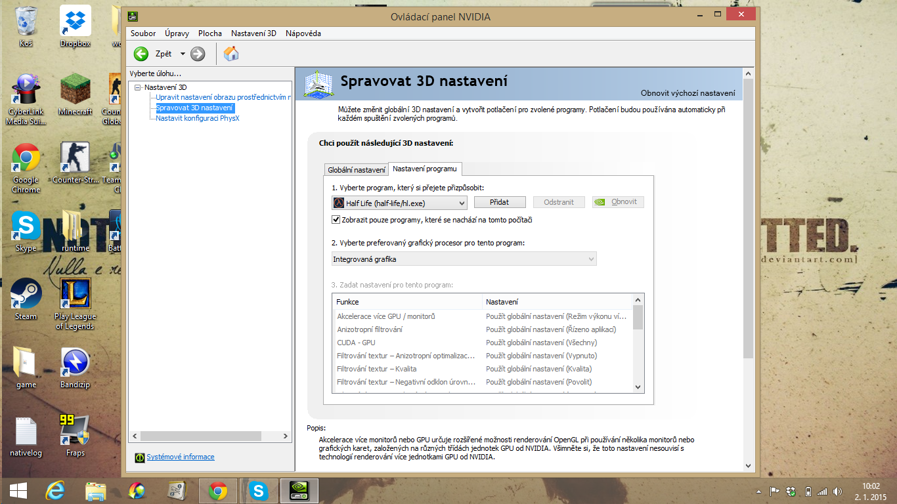The height and width of the screenshot is (504, 897).
Task: Open the Windows Start button
Action: 18,490
